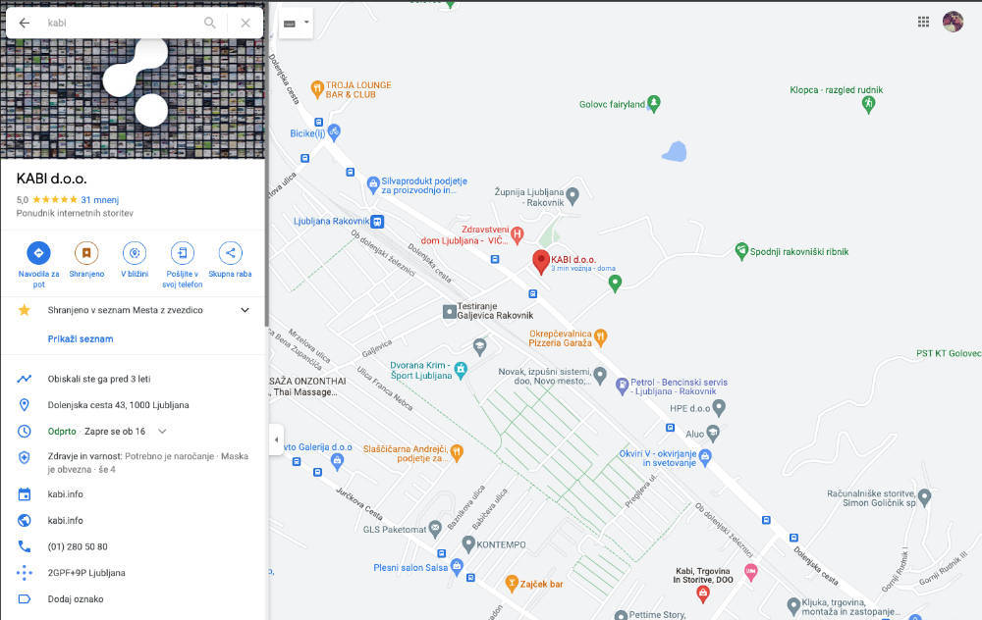Select 'Okviri V - okvirjanje in svetovanje' marker
This screenshot has width=982, height=620.
tap(705, 458)
